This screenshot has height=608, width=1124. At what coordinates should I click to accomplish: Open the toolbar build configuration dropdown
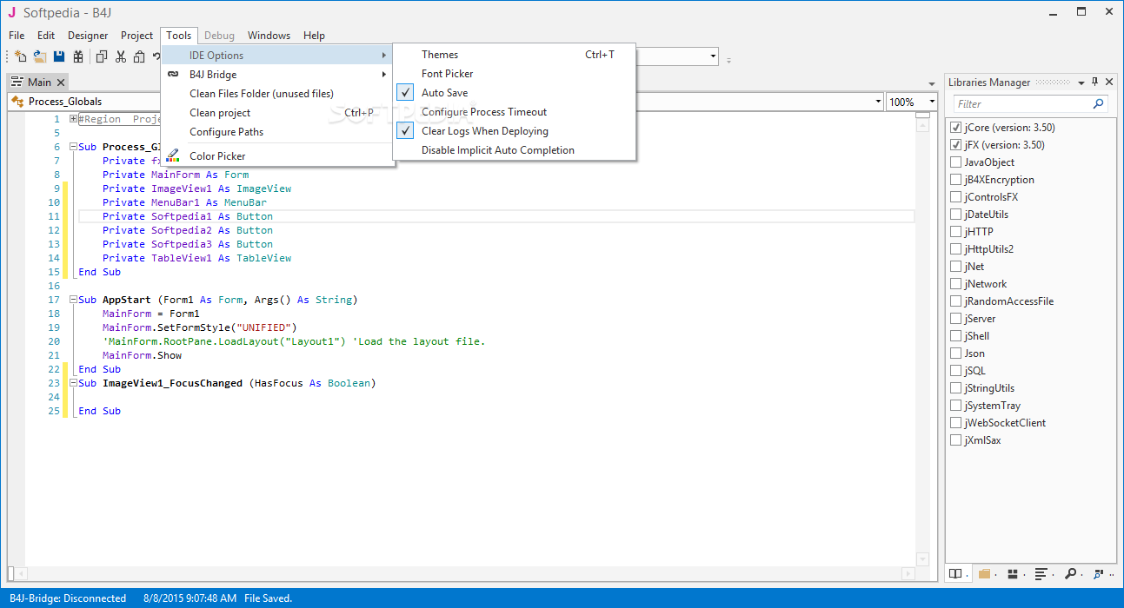(x=714, y=57)
